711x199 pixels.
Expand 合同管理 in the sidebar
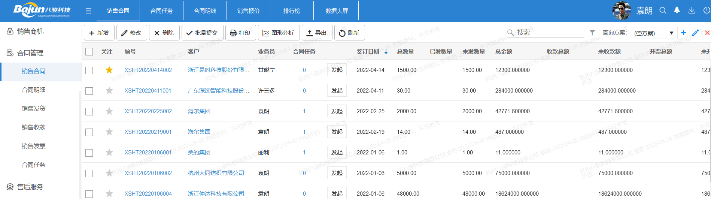tap(30, 53)
